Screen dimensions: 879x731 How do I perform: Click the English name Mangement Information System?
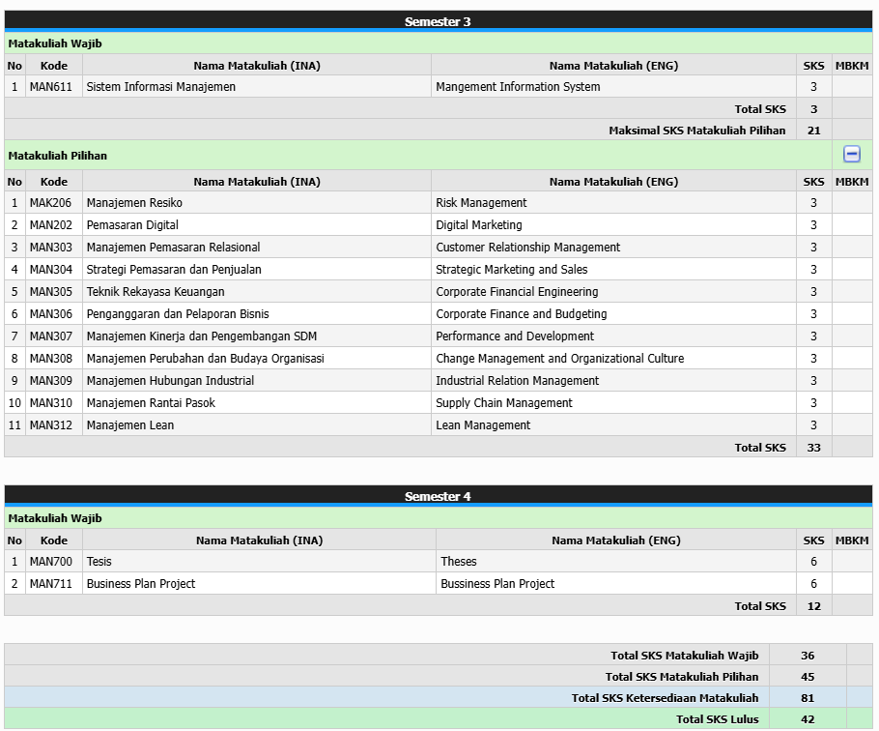pyautogui.click(x=518, y=87)
